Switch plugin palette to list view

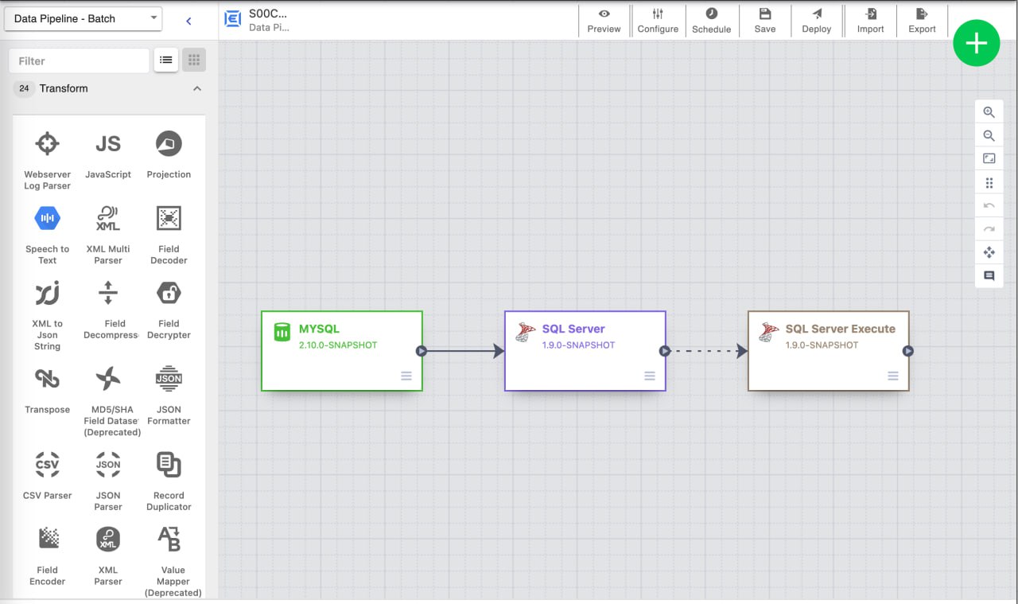pyautogui.click(x=166, y=60)
